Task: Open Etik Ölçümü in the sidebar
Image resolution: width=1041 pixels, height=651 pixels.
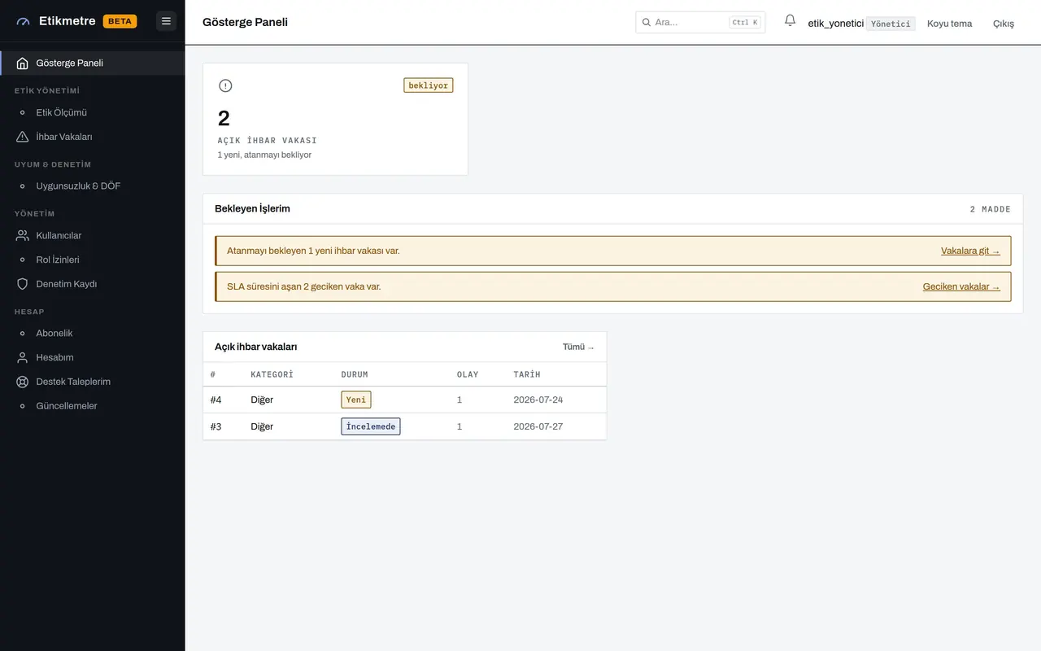Action: [x=92, y=112]
